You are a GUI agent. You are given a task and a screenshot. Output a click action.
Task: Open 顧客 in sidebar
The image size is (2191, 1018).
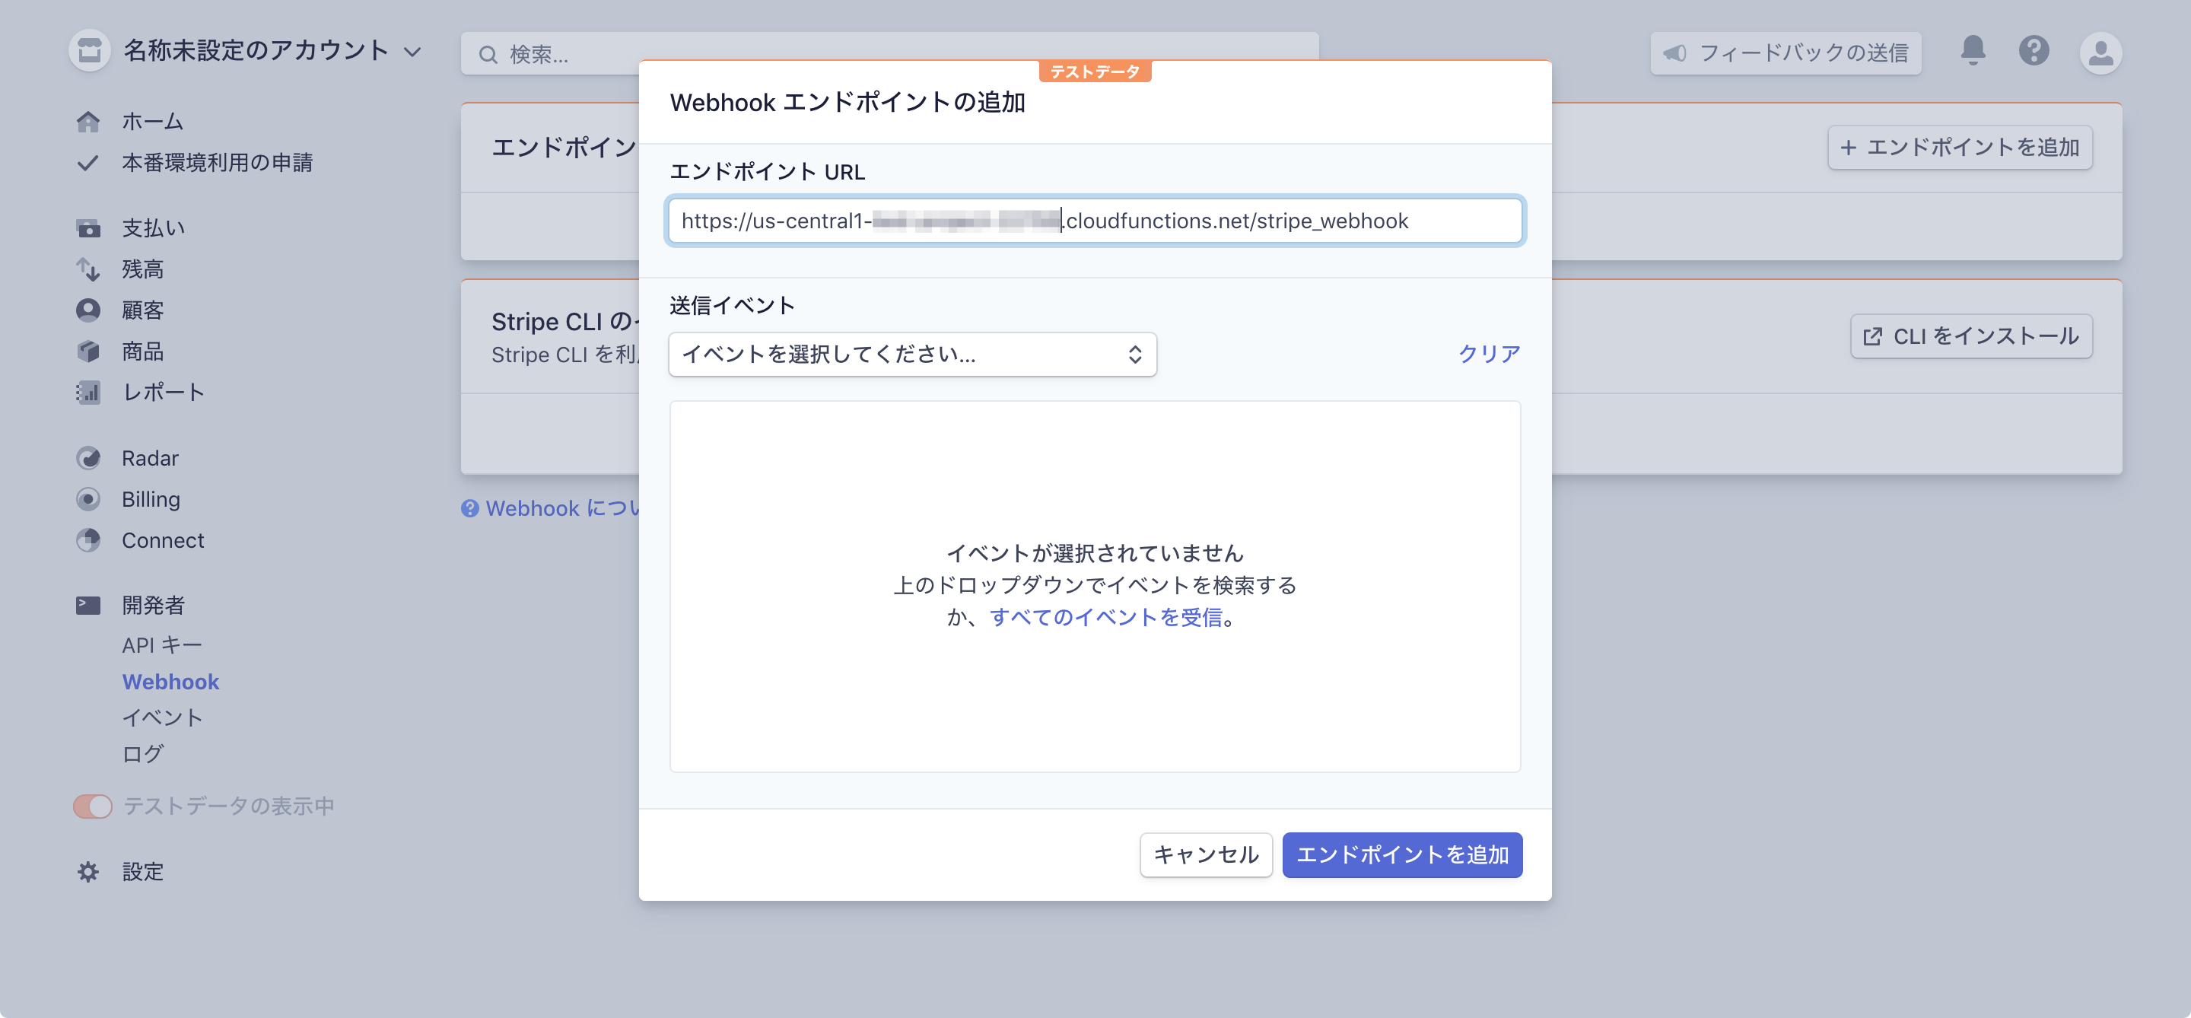coord(142,310)
